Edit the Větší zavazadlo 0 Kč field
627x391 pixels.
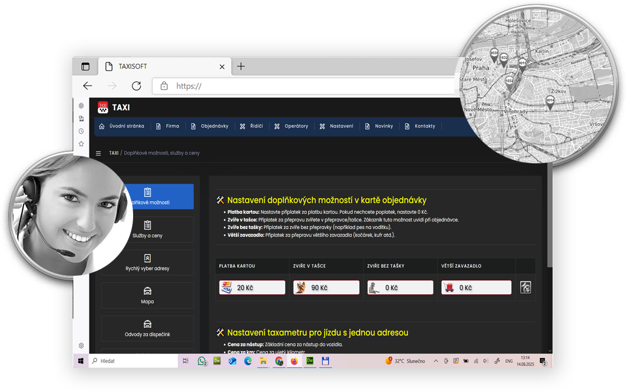coord(476,288)
